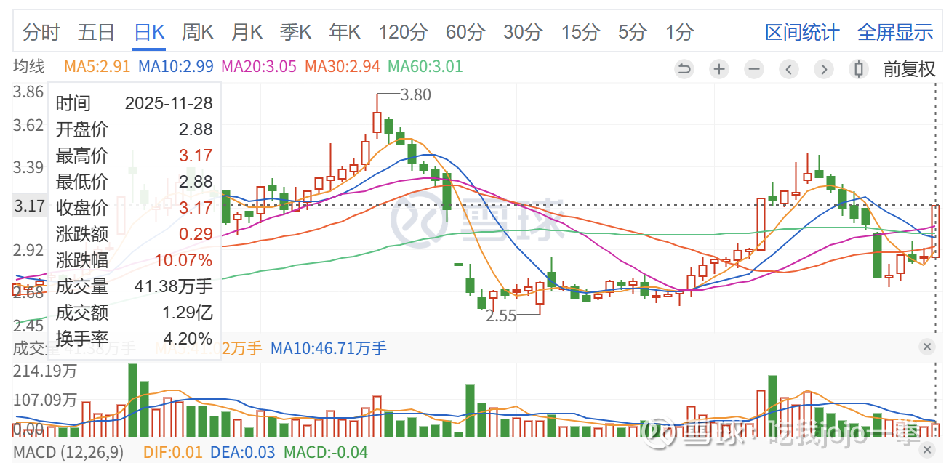Switch to 分时 intraday tab

click(41, 32)
